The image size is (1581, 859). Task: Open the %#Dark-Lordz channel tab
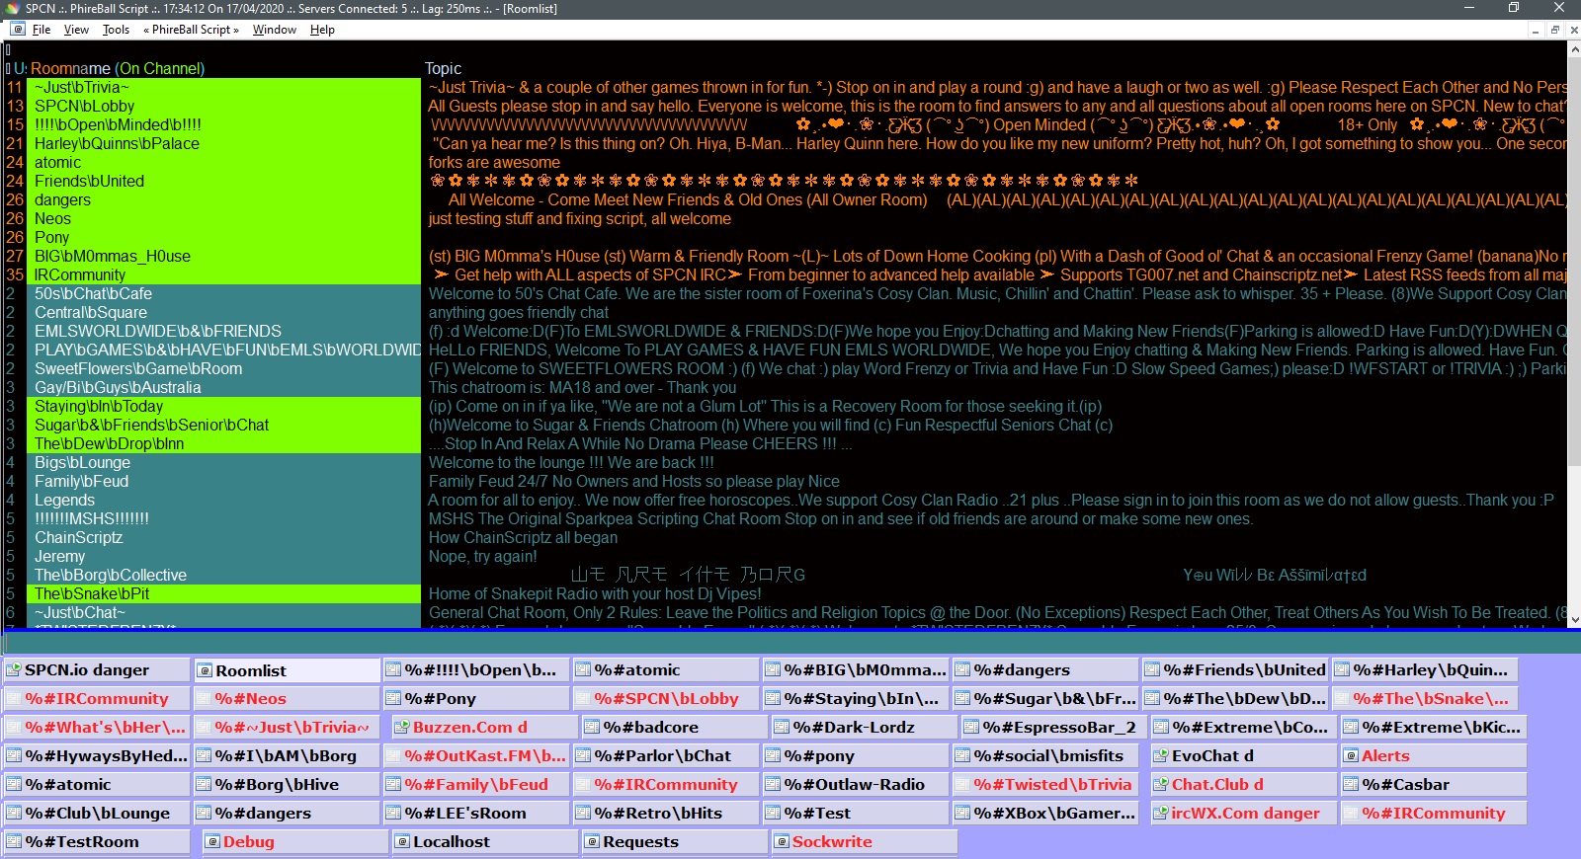tap(865, 728)
